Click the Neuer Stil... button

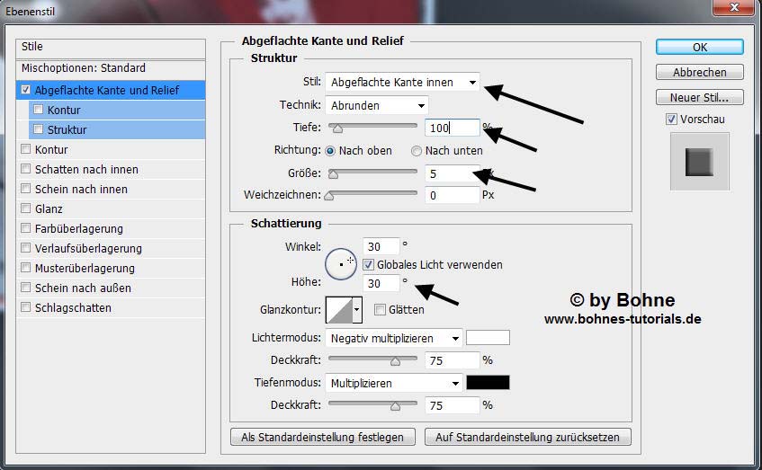699,97
